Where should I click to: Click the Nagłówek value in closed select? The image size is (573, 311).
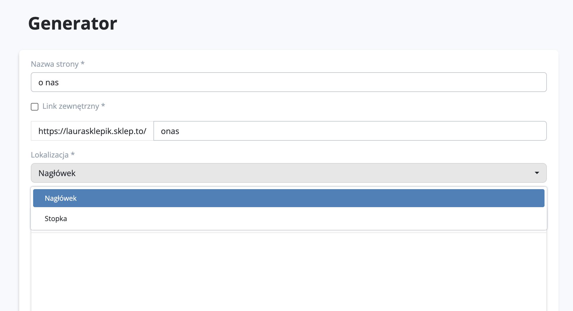(x=57, y=173)
